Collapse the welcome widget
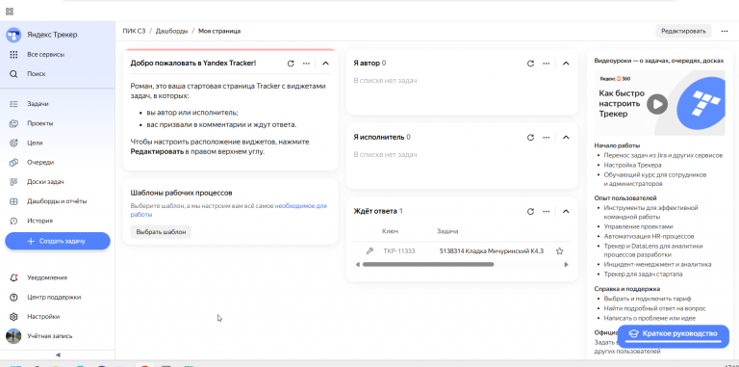 pyautogui.click(x=325, y=64)
